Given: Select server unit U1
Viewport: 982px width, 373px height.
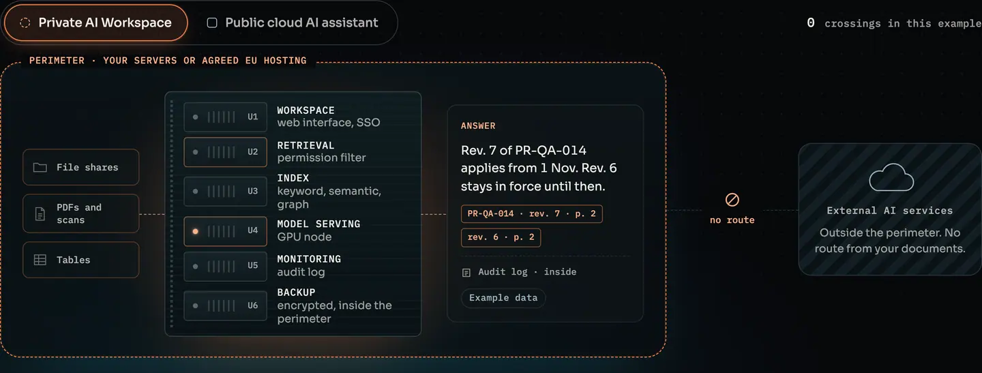Looking at the screenshot, I should click(x=225, y=117).
